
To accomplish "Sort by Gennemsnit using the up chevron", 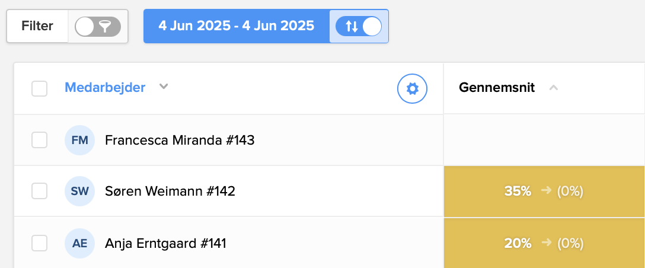I will pyautogui.click(x=553, y=88).
